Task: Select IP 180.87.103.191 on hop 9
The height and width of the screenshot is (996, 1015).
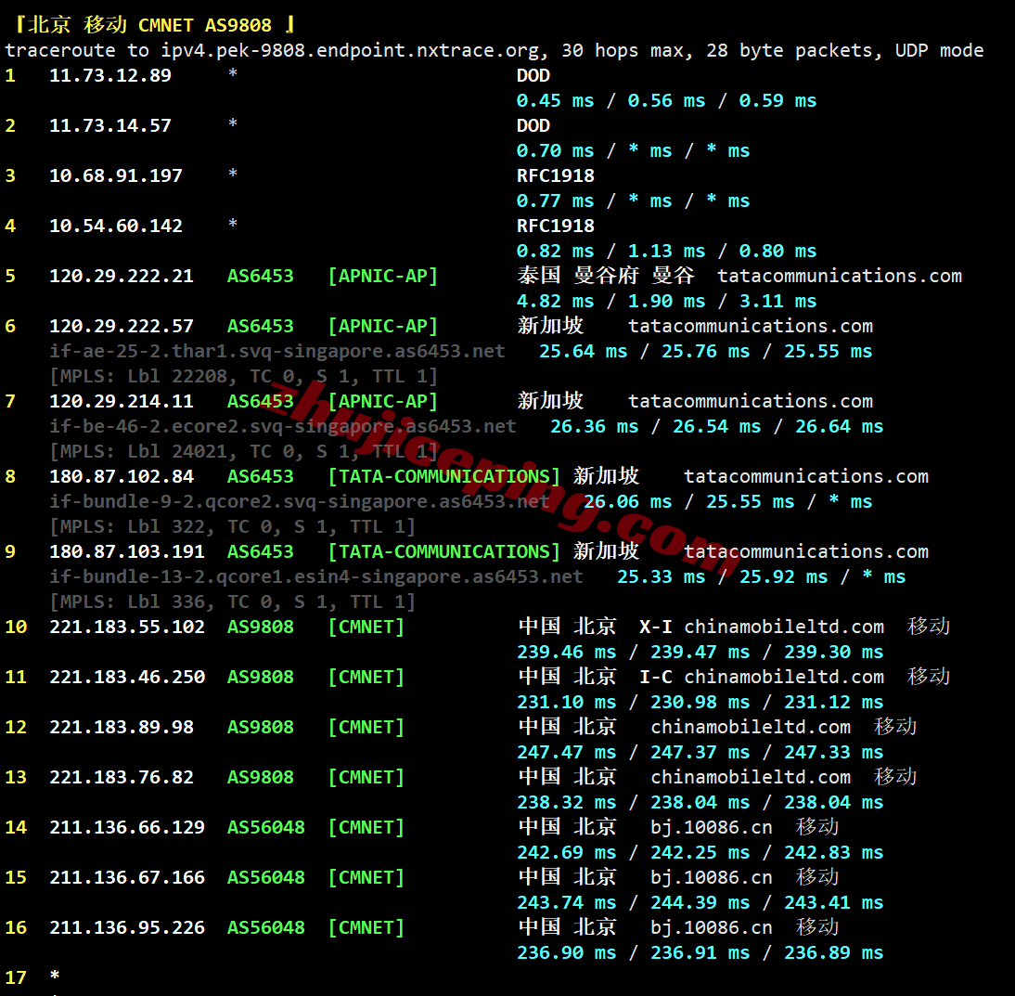Action: click(x=127, y=551)
